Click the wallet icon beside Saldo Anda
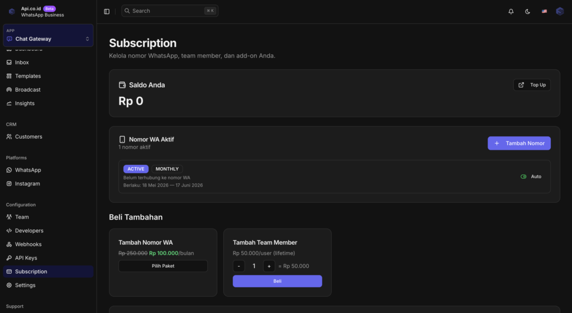Image resolution: width=572 pixels, height=313 pixels. [x=122, y=85]
